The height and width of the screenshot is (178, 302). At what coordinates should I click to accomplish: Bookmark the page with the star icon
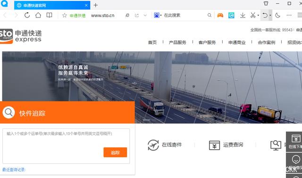65,15
